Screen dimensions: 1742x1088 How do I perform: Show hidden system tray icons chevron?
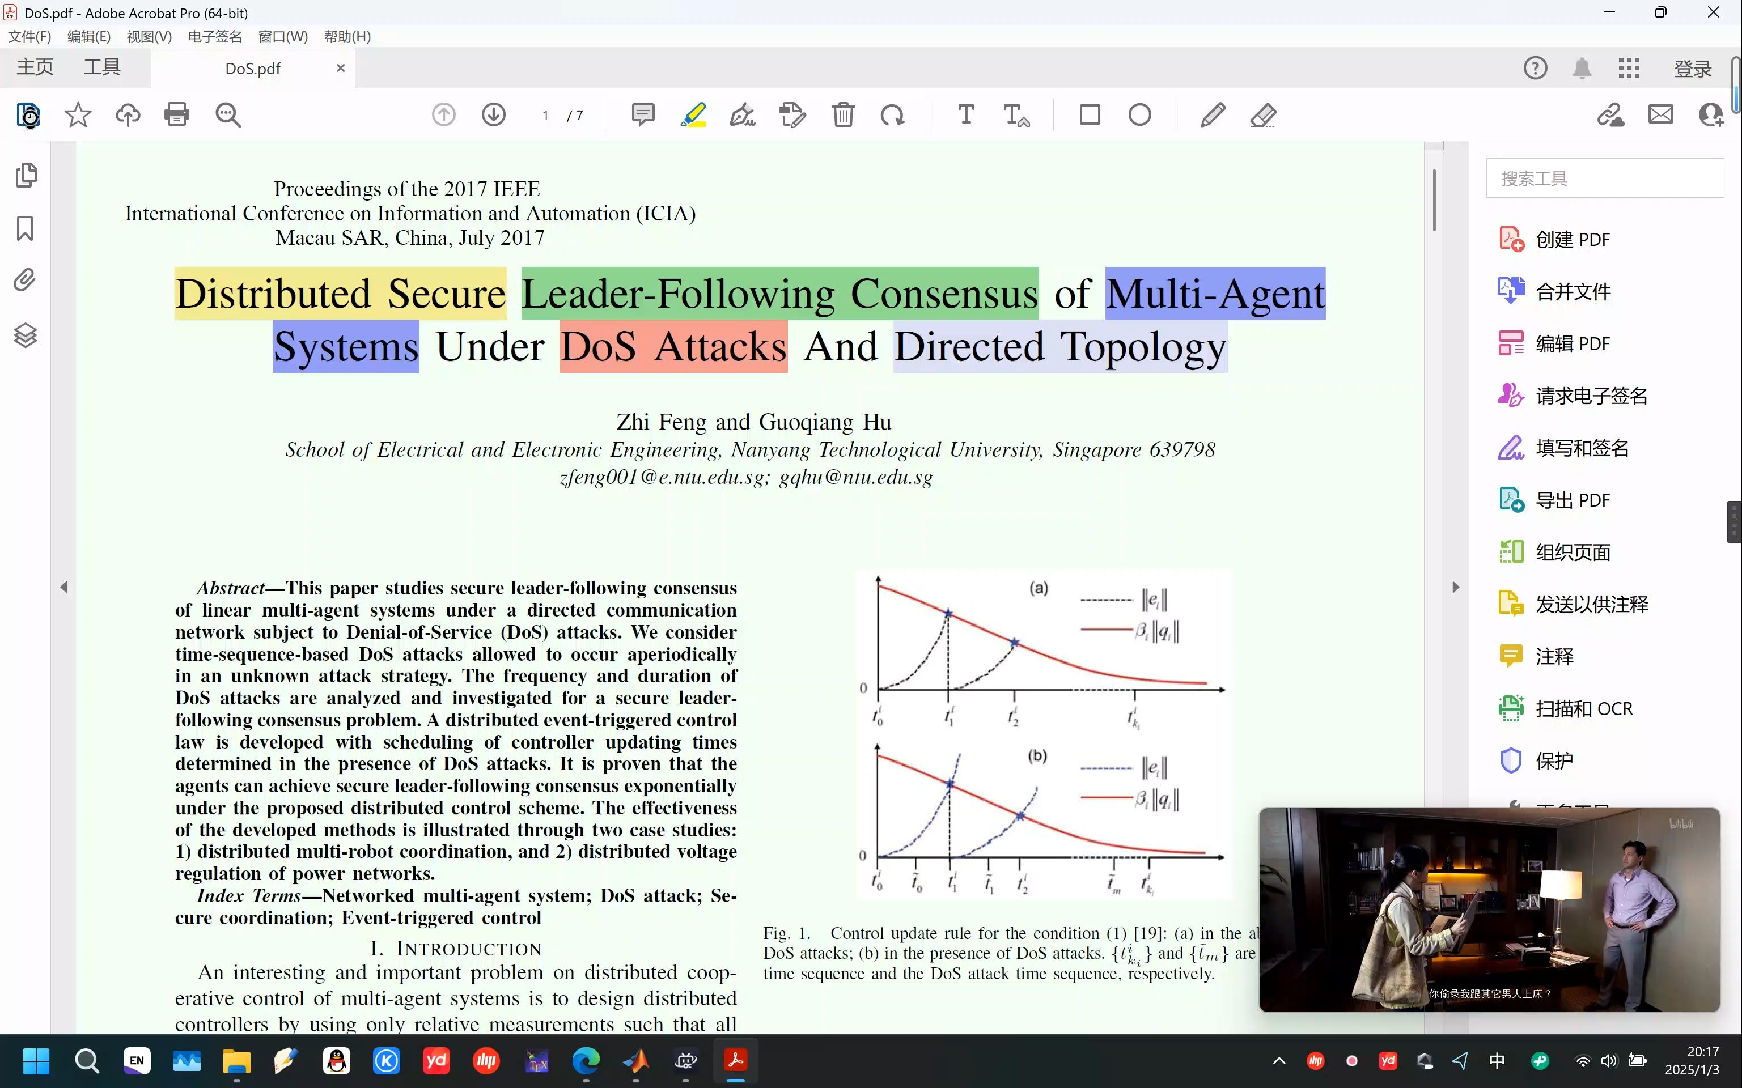pyautogui.click(x=1279, y=1061)
